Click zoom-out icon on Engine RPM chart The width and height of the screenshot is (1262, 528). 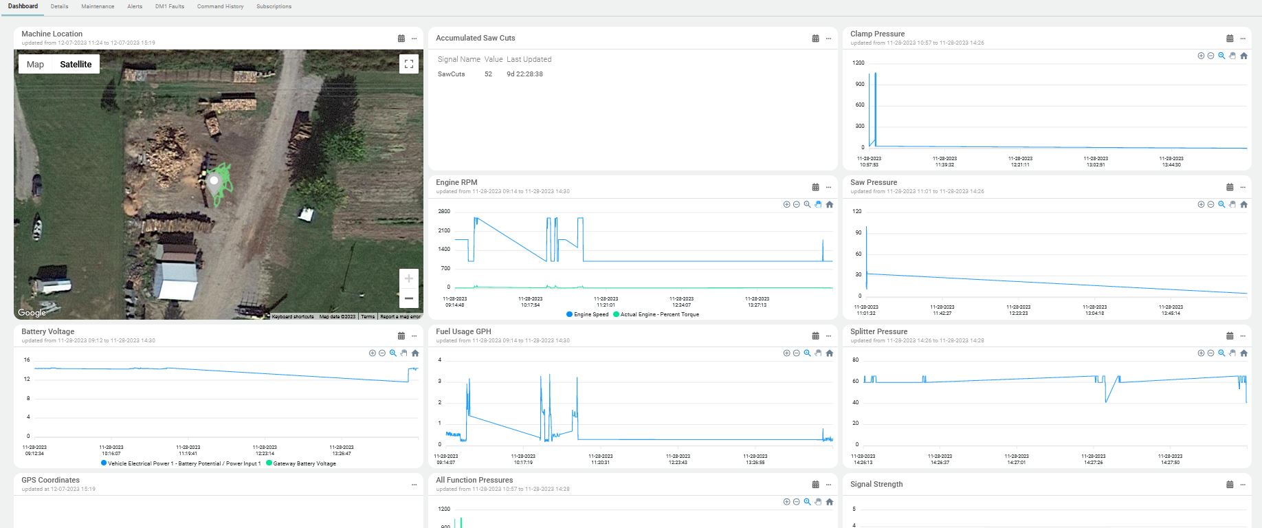(x=797, y=204)
